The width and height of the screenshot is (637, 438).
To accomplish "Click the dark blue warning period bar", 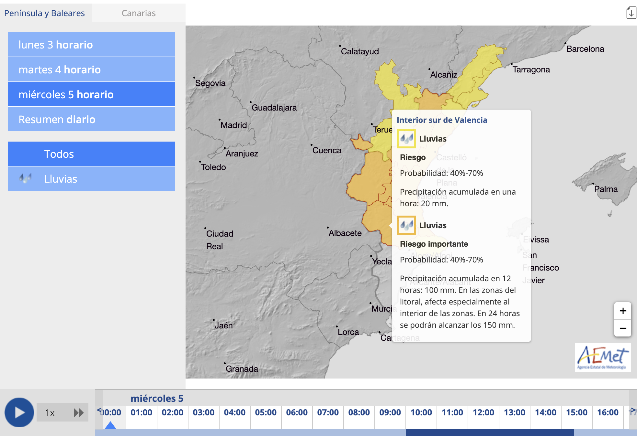I will coord(490,433).
